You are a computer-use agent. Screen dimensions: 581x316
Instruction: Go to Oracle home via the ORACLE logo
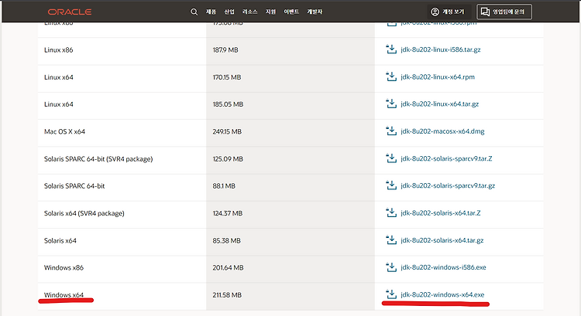pos(70,12)
